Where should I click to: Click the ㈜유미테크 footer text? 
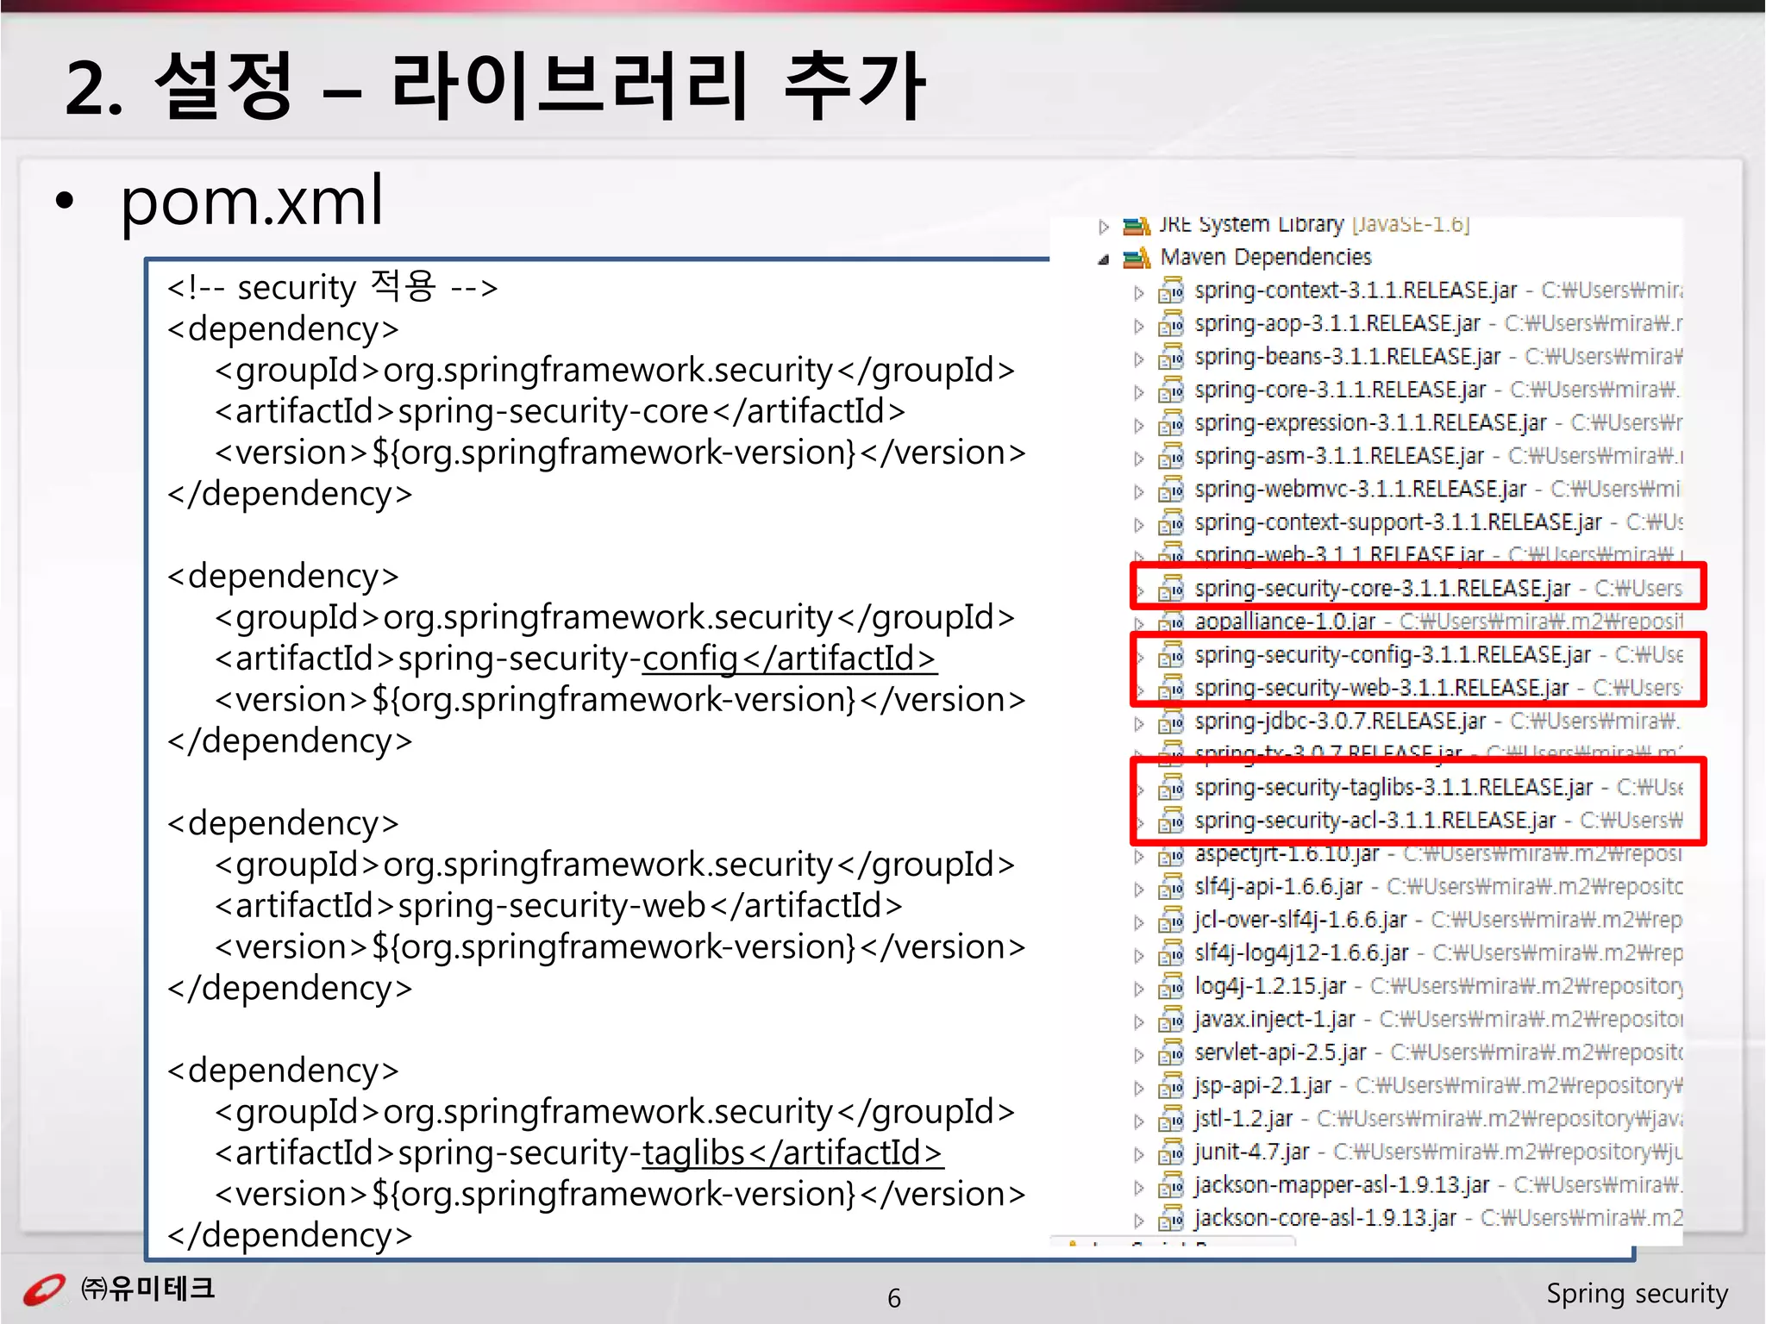point(147,1289)
